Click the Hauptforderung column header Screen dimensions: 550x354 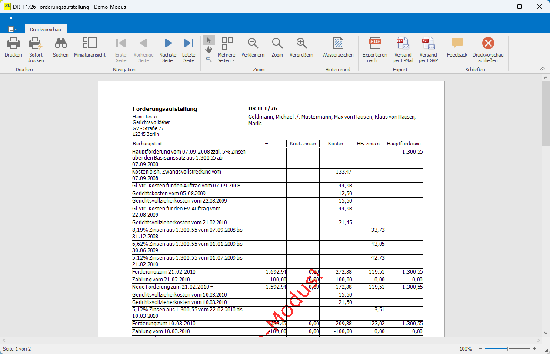(x=404, y=144)
